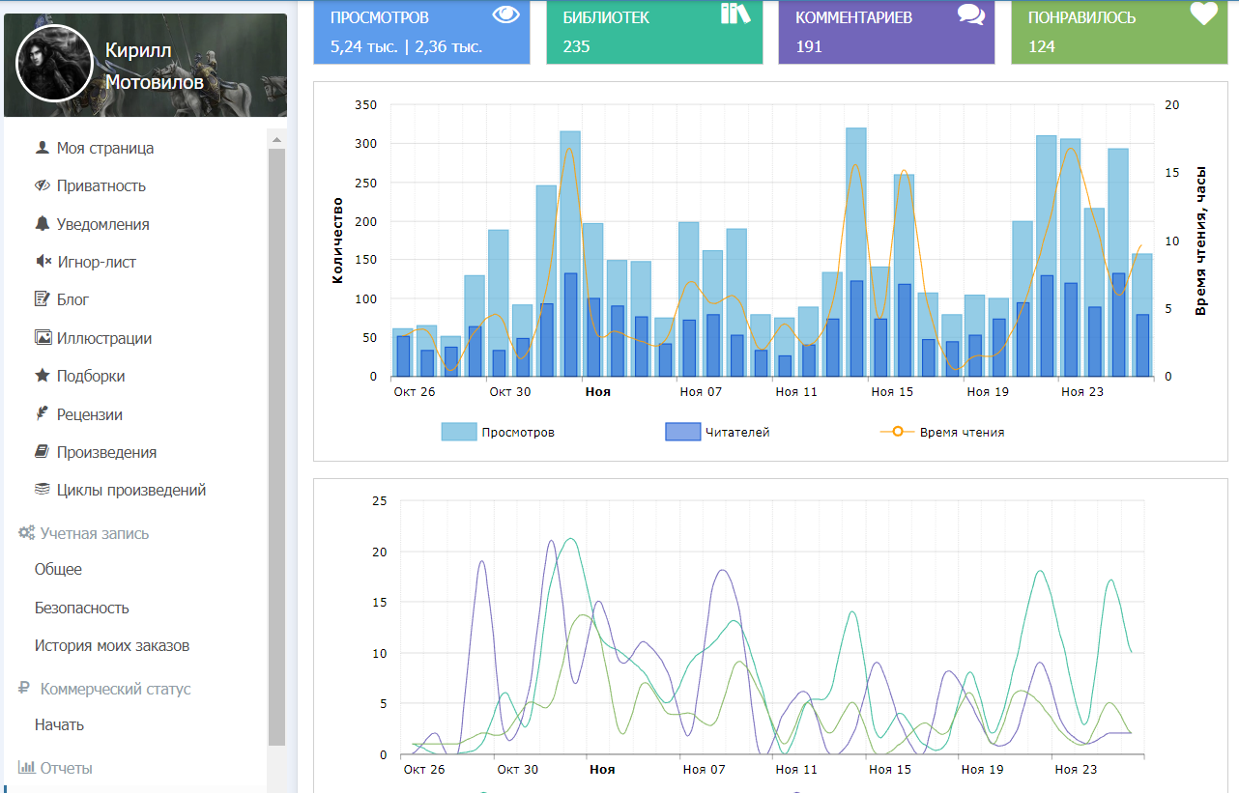Expand the Коммерческий статус section
This screenshot has width=1239, height=793.
114,689
